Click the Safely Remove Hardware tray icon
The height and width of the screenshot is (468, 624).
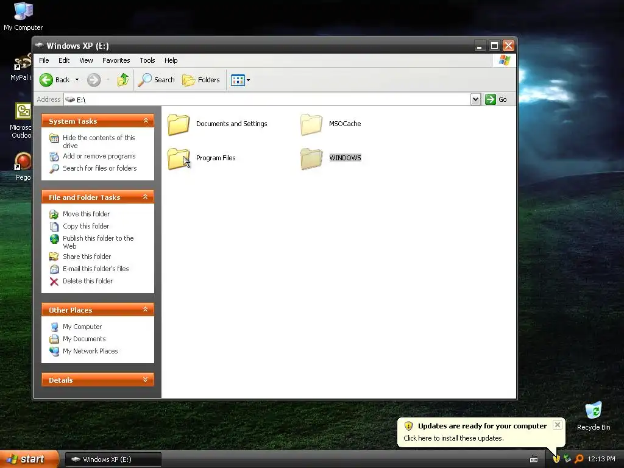tap(567, 459)
